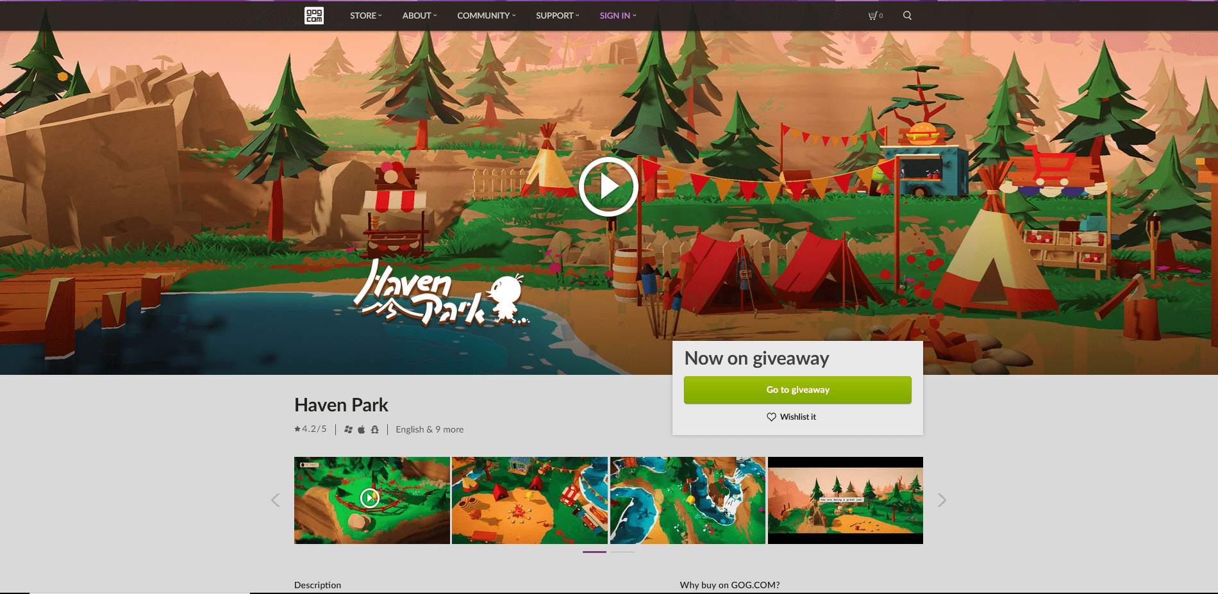Click the Now on giveaway heading
1218x594 pixels.
[x=756, y=358]
